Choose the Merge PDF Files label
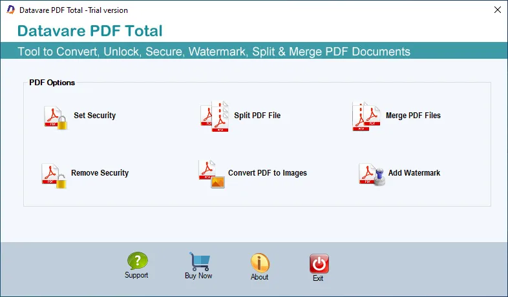This screenshot has width=508, height=297. (x=413, y=116)
